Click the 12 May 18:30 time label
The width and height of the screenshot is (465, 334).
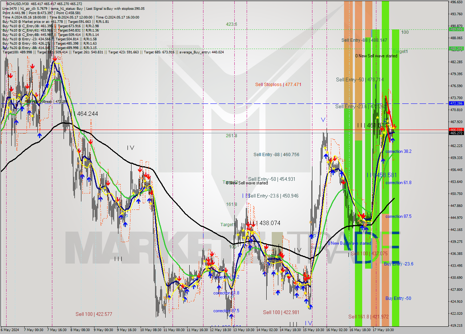pyautogui.click(x=221, y=330)
